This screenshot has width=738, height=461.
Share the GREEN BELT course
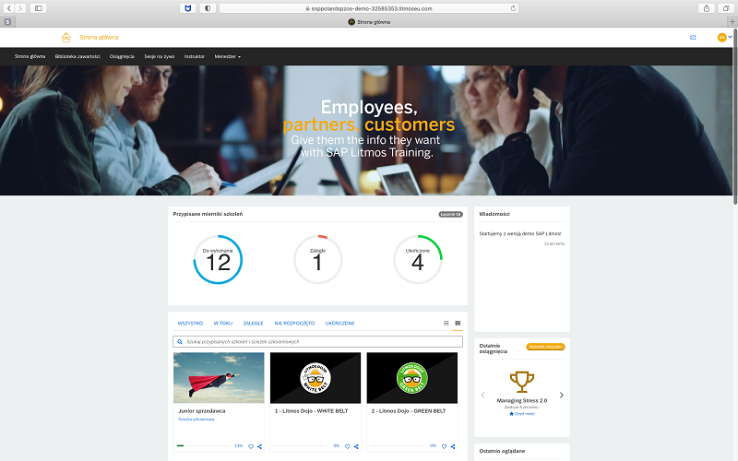click(453, 446)
